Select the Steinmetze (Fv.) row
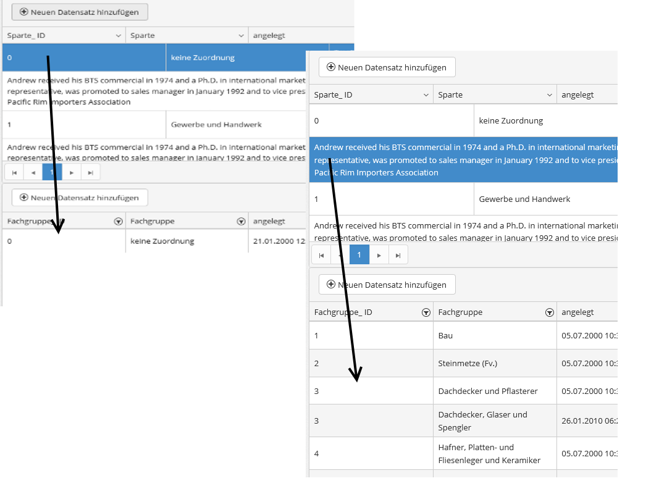The width and height of the screenshot is (659, 494). [x=463, y=363]
